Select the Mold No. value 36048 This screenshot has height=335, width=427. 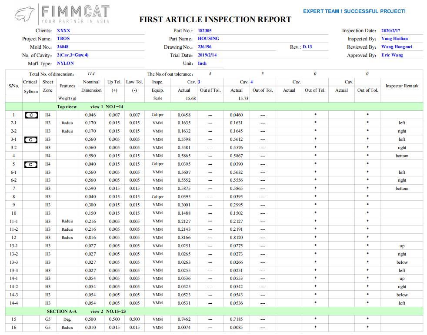pos(63,46)
